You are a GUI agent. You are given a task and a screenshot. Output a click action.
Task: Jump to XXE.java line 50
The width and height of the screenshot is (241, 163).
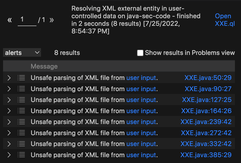coord(208,78)
